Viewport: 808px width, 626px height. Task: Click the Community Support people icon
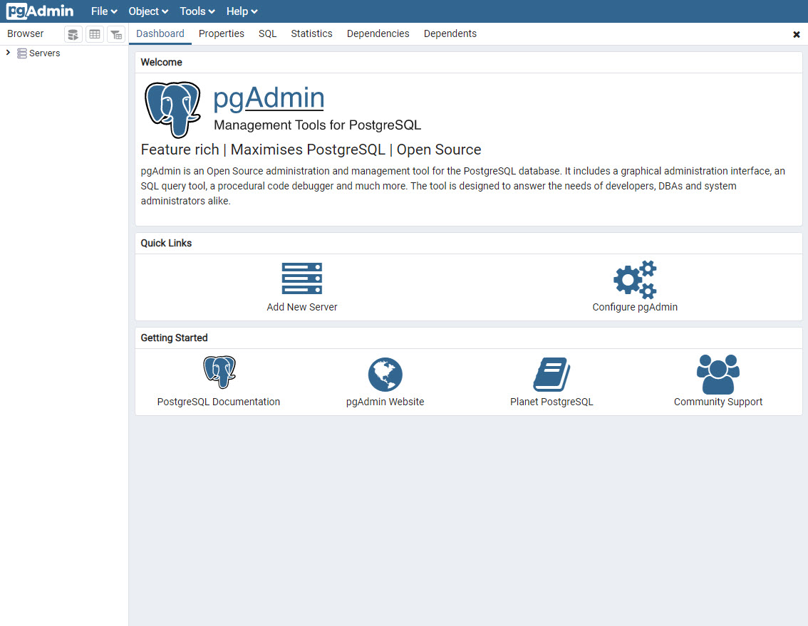(x=718, y=372)
